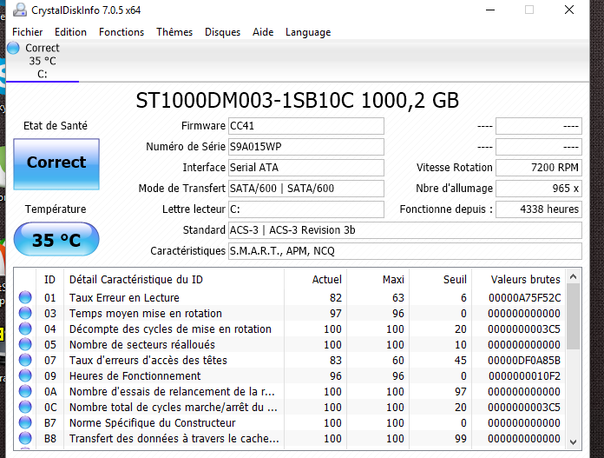Click the Firmware field CC41

[x=306, y=126]
